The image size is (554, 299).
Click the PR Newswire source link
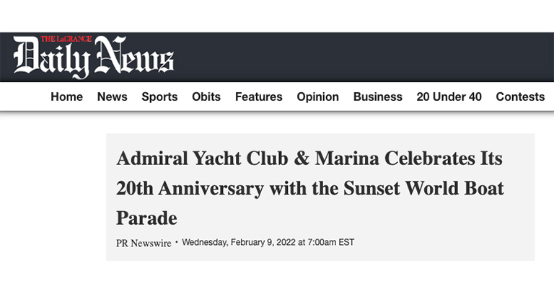(144, 244)
